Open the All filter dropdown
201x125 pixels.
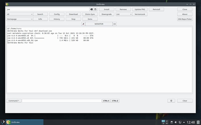point(20,14)
